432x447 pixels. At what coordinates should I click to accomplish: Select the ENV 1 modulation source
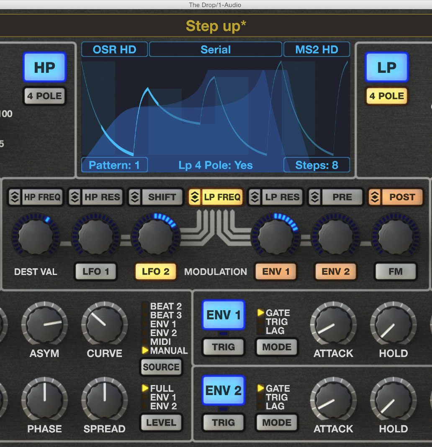276,271
